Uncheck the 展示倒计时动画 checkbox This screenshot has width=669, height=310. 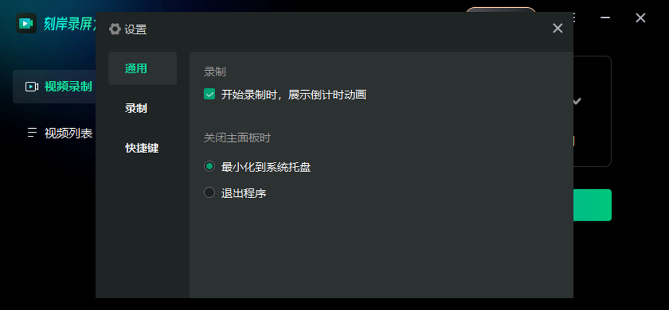[x=210, y=95]
